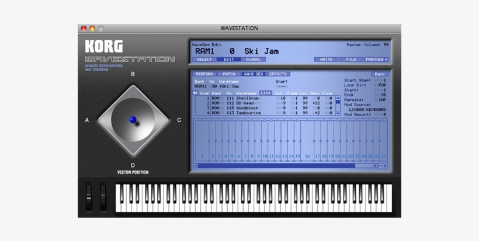Click the step list scroll up arrow

pos(338,98)
